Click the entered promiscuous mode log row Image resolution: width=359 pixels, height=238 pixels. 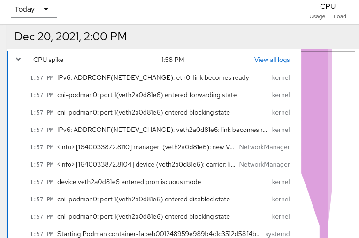[129, 182]
